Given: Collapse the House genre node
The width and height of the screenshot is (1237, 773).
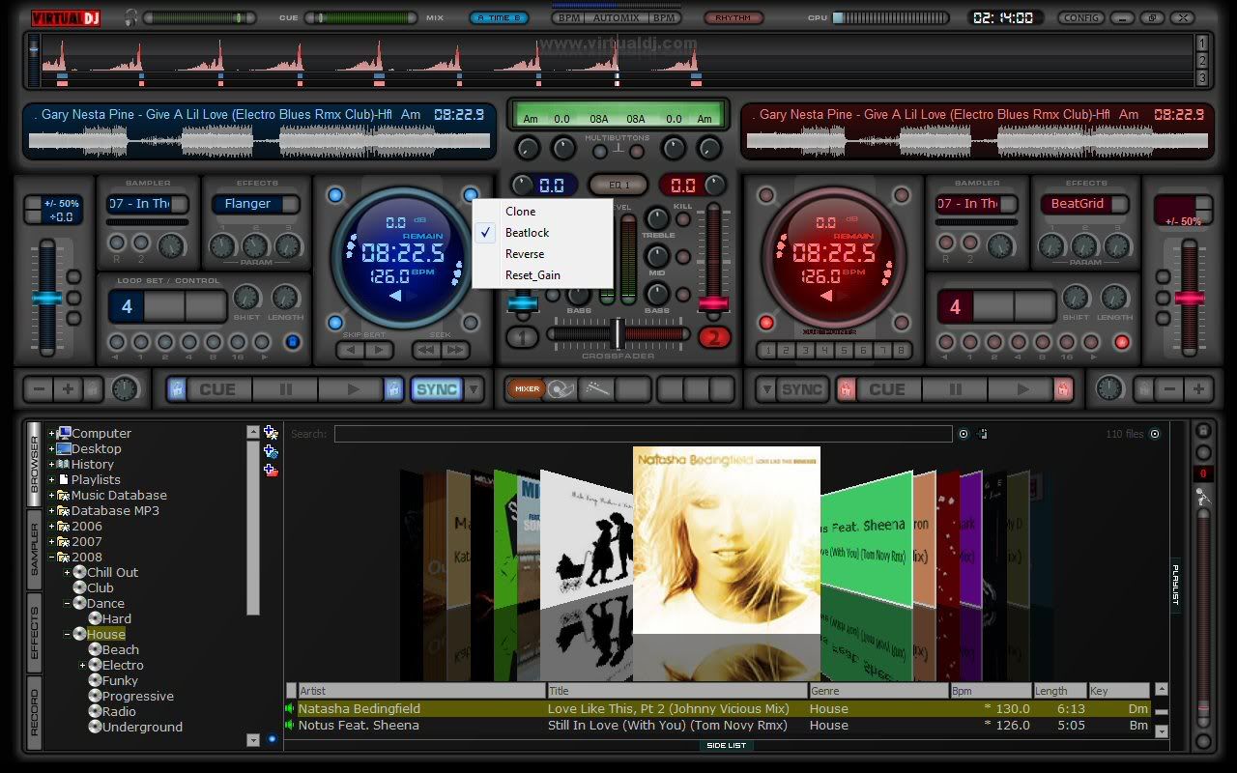Looking at the screenshot, I should (68, 635).
